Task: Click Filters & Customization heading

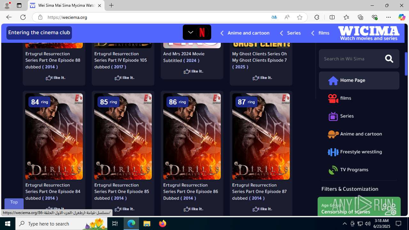Action: pyautogui.click(x=350, y=189)
